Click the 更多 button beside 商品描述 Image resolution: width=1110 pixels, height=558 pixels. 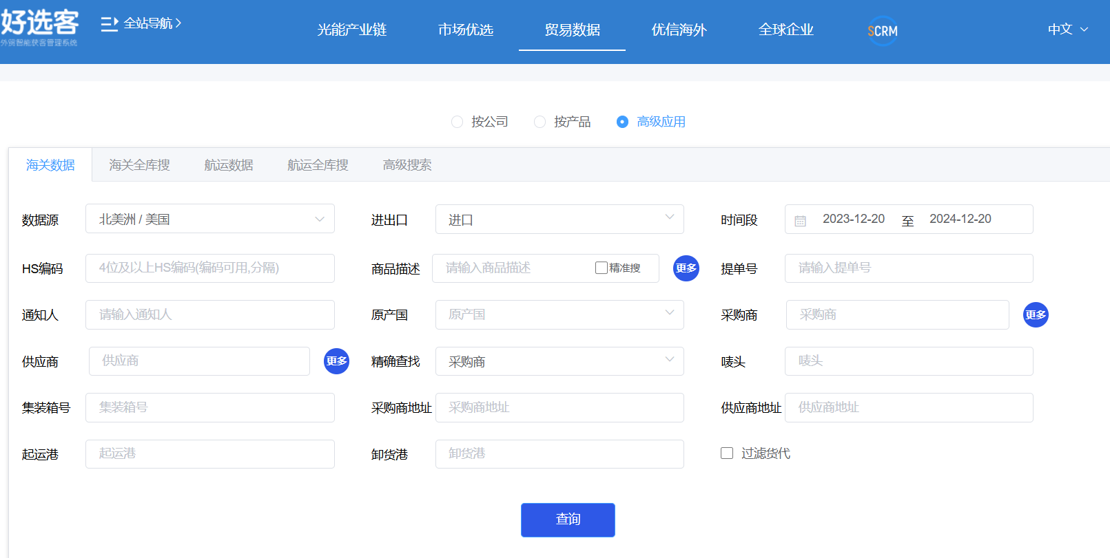tap(686, 268)
